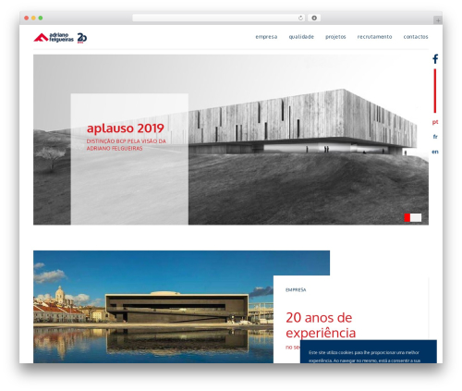Open the 20 anos de experiência heading
This screenshot has width=462, height=391.
pyautogui.click(x=321, y=325)
